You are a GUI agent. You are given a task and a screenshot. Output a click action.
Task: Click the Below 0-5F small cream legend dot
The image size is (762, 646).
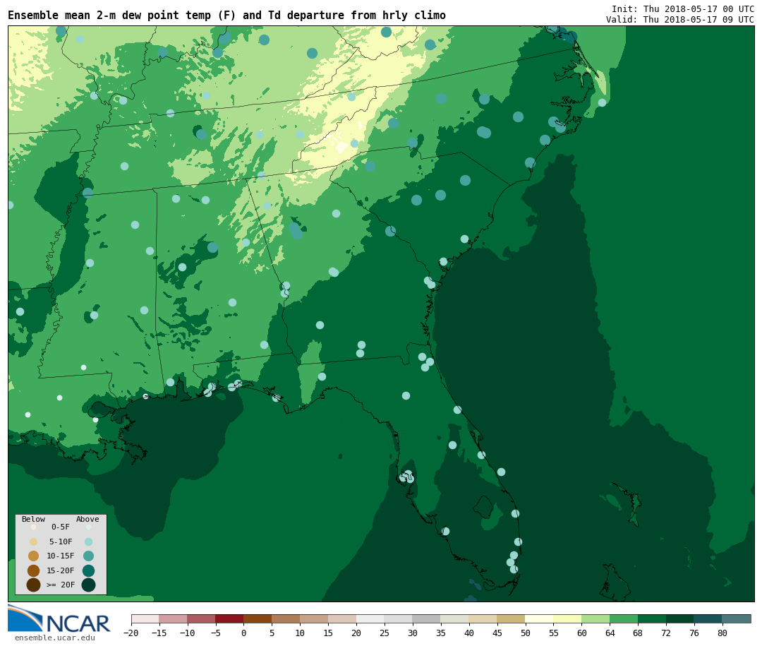point(33,527)
